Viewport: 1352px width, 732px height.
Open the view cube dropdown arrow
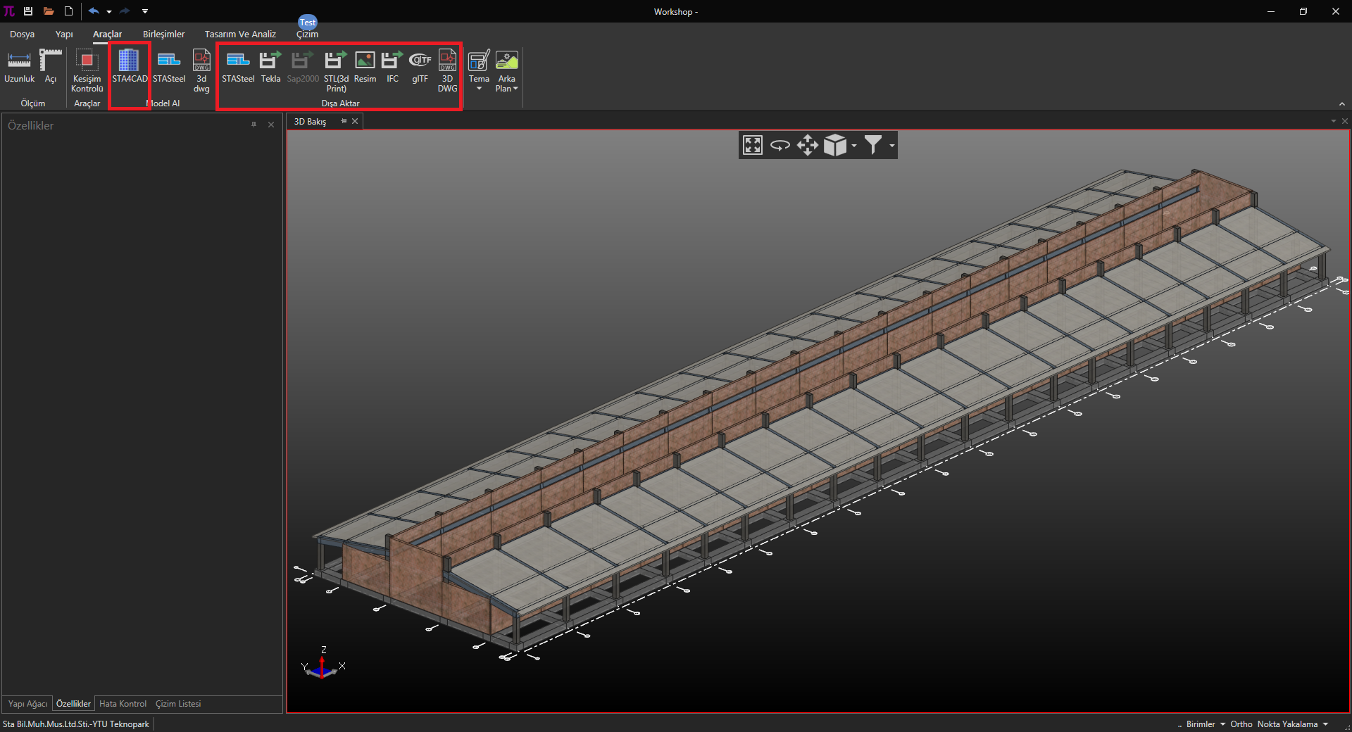(x=854, y=146)
